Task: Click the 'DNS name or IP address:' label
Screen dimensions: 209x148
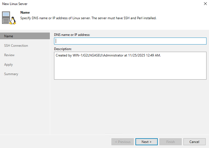Action: [x=72, y=34]
